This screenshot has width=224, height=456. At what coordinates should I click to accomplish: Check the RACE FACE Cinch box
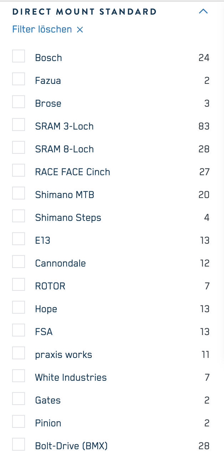tap(19, 171)
